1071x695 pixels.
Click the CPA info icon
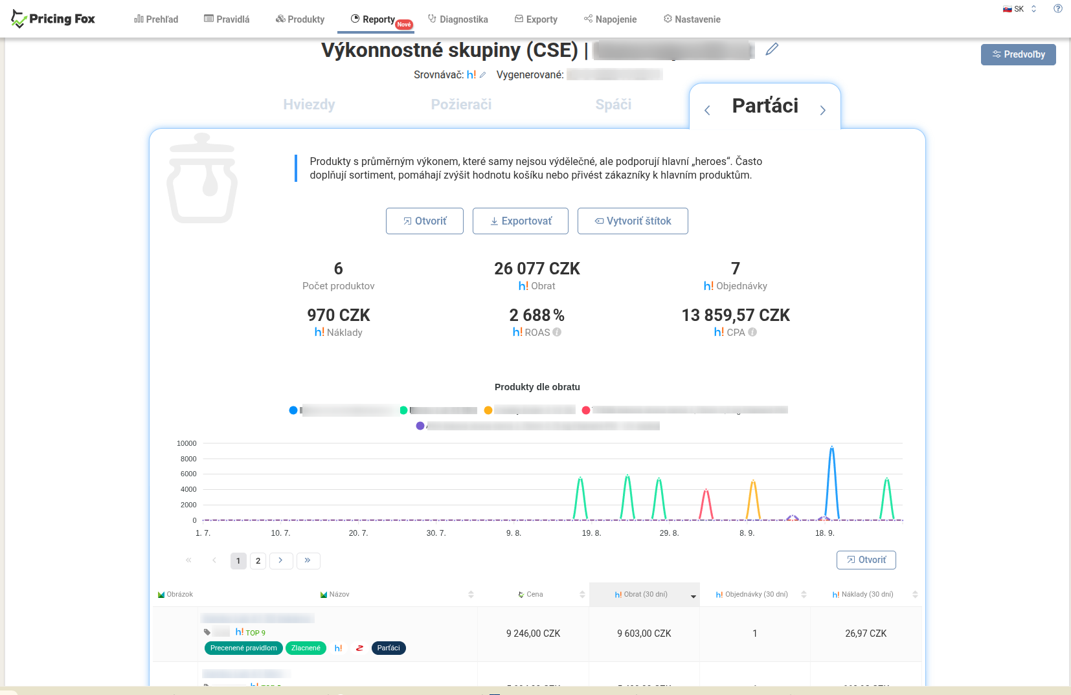pos(752,332)
